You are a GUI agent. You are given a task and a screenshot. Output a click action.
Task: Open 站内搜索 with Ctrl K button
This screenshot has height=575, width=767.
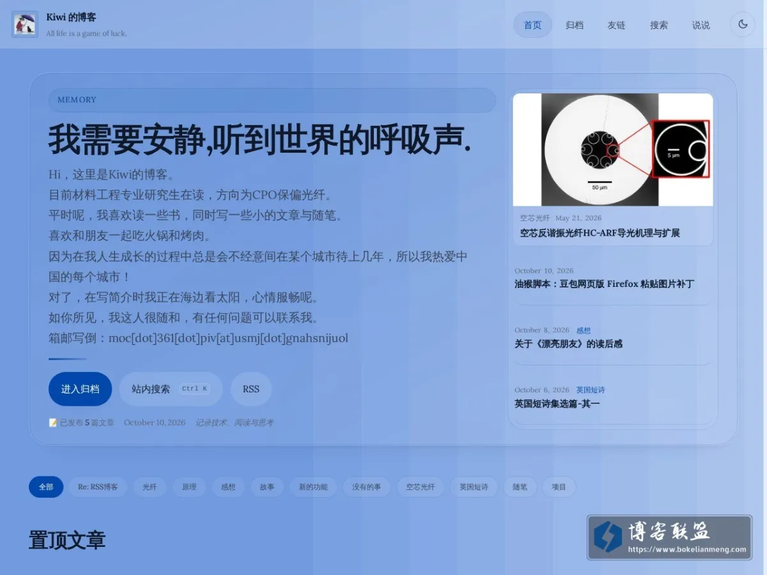pyautogui.click(x=171, y=389)
